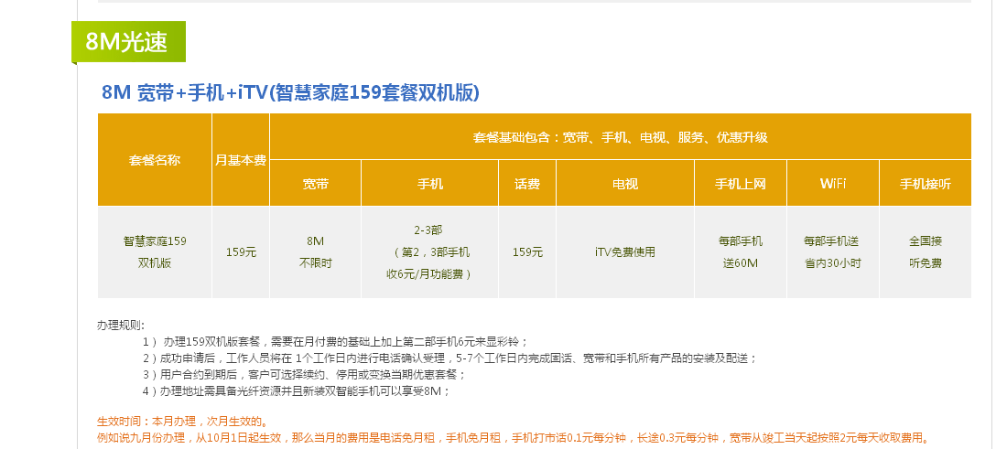Viewport: 1007px width, 449px height.
Task: Click the 办理规则: label
Action: coord(122,325)
